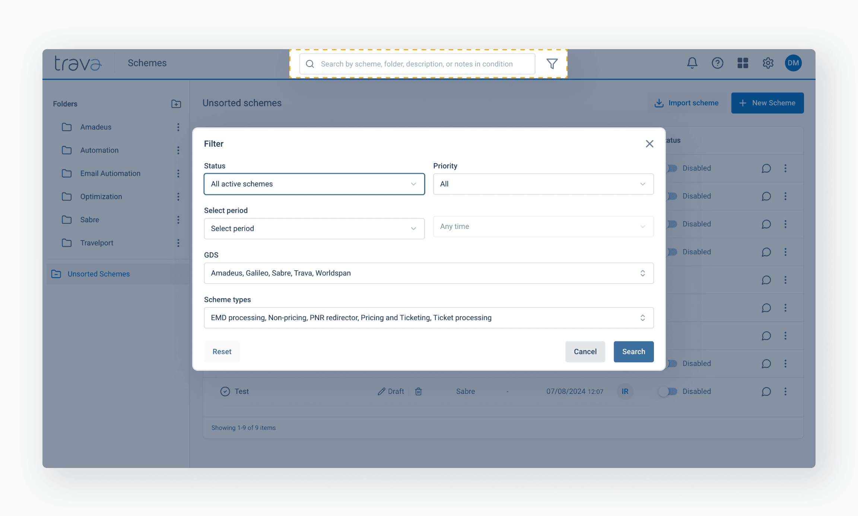The width and height of the screenshot is (858, 516).
Task: Toggle the Test scheme Disabled switch
Action: tap(667, 391)
